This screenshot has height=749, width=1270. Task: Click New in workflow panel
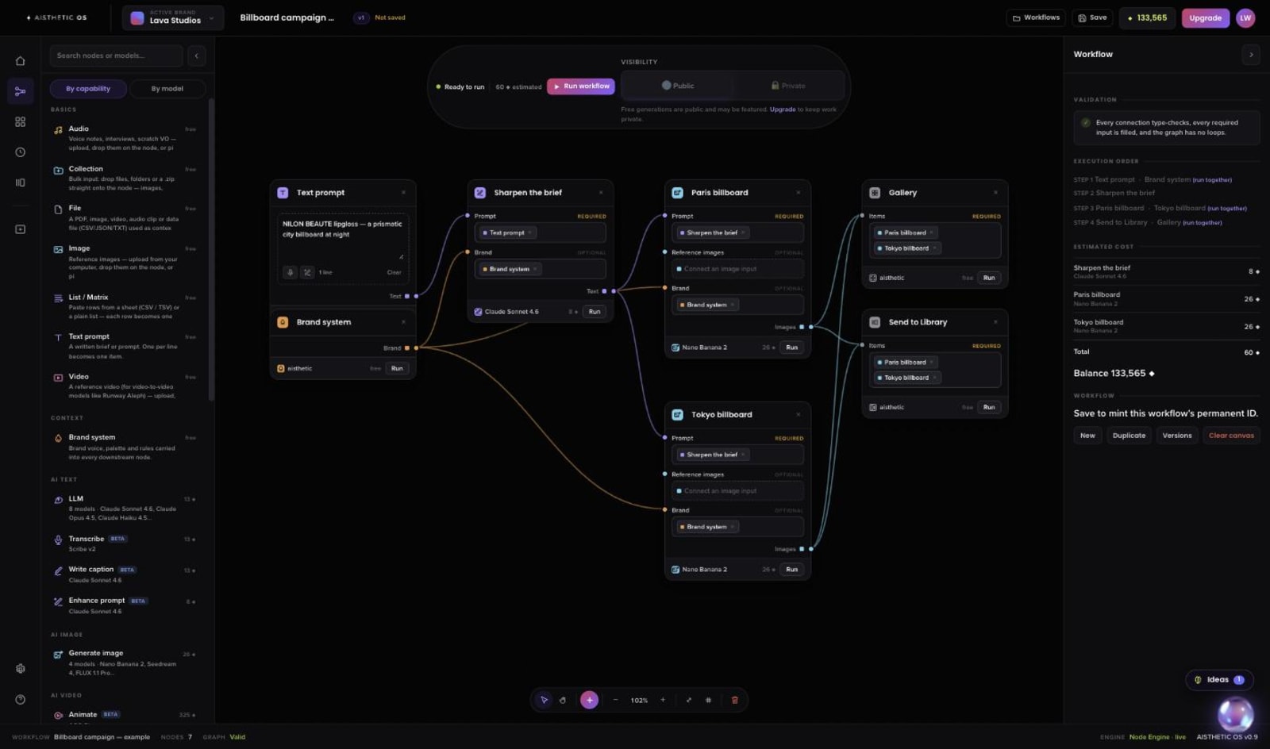coord(1087,436)
